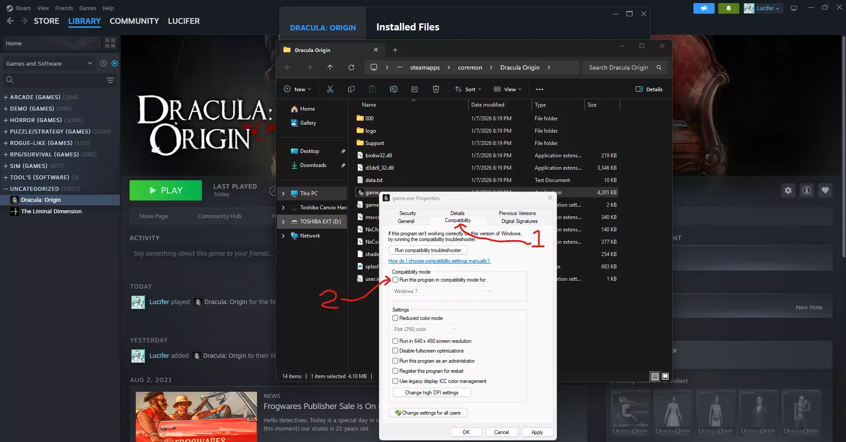The width and height of the screenshot is (846, 442).
Task: Open the 8-bit (256) color dropdown
Action: (425, 329)
